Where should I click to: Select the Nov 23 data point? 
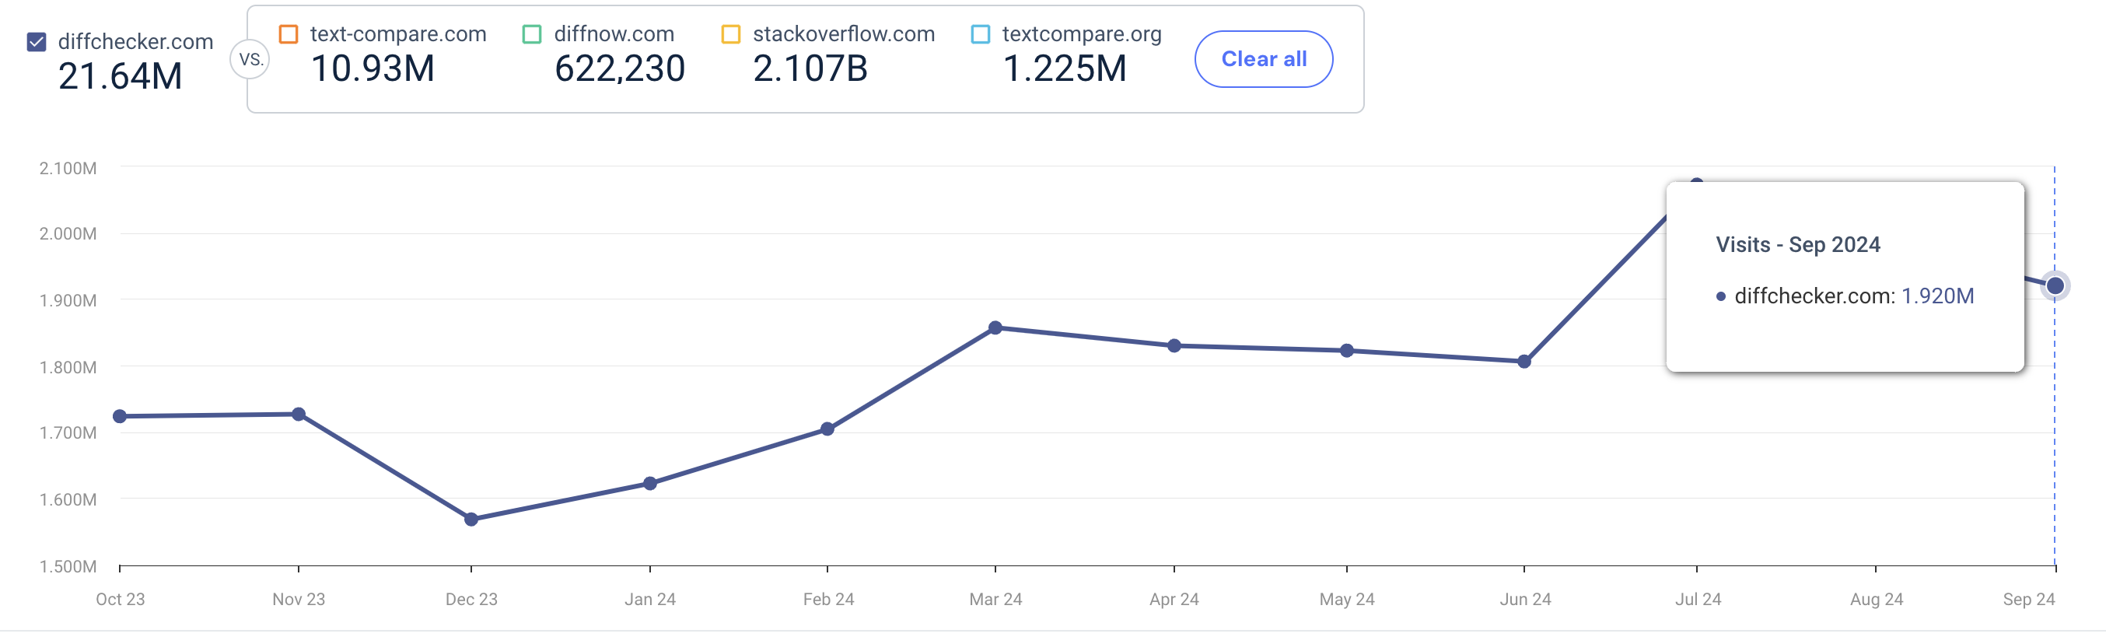(299, 415)
